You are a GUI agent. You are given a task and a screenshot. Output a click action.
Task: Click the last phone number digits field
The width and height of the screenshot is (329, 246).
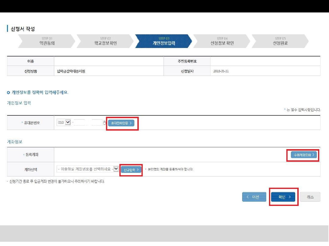(x=97, y=123)
